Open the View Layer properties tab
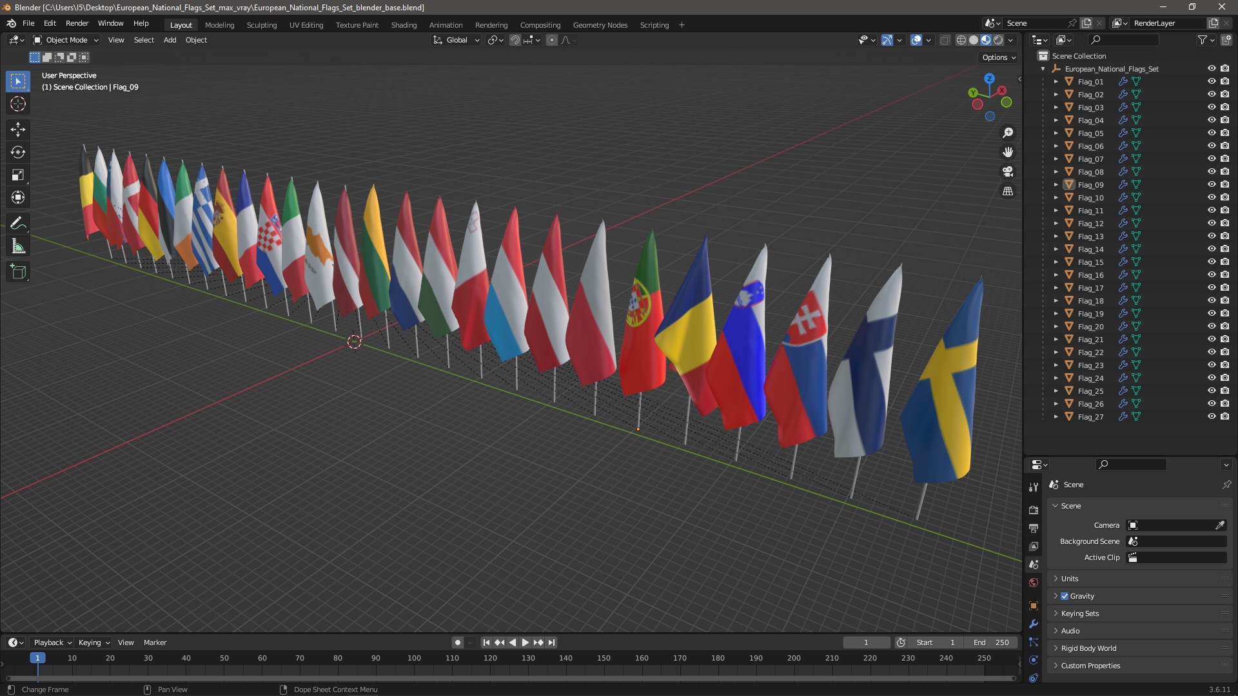Screen dimensions: 1238x696 pyautogui.click(x=1034, y=546)
